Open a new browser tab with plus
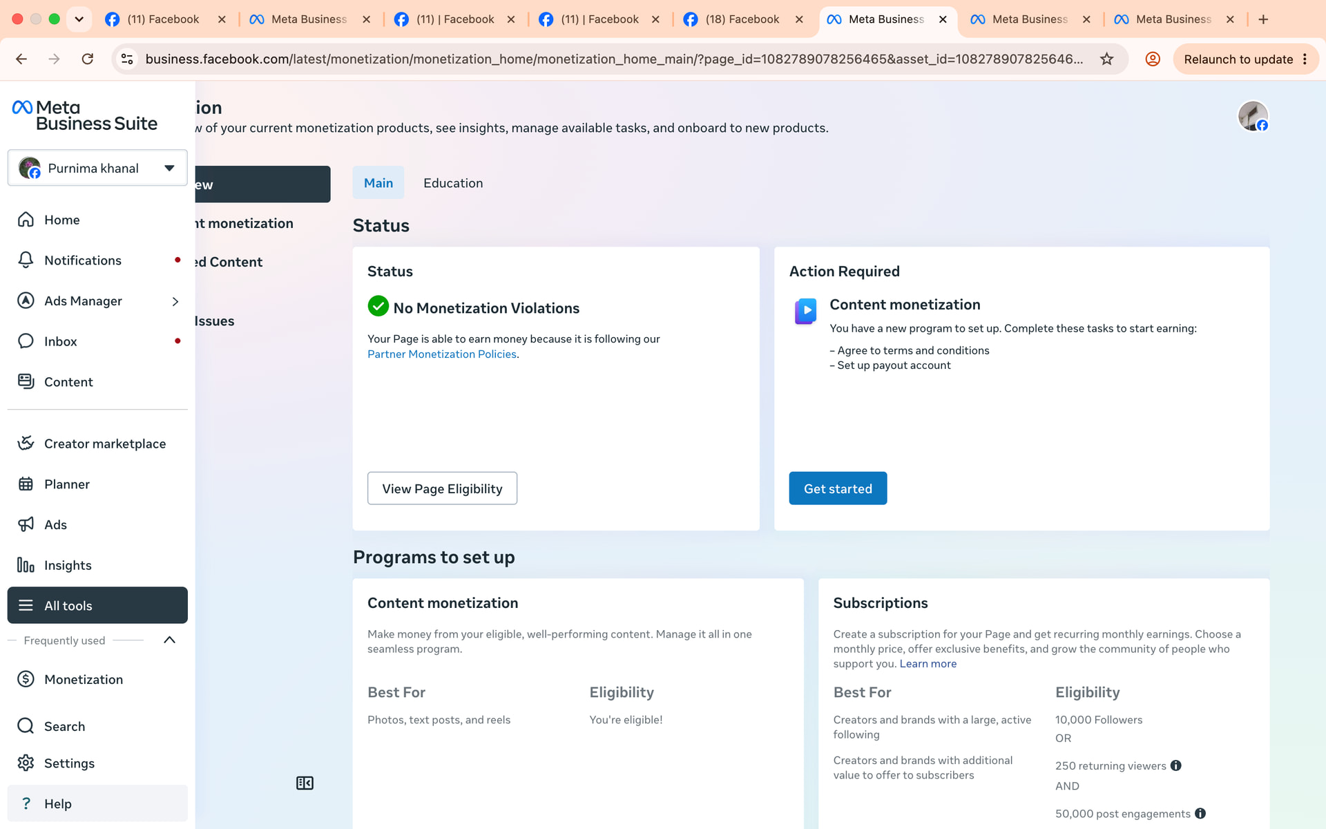Viewport: 1326px width, 829px height. pyautogui.click(x=1263, y=19)
